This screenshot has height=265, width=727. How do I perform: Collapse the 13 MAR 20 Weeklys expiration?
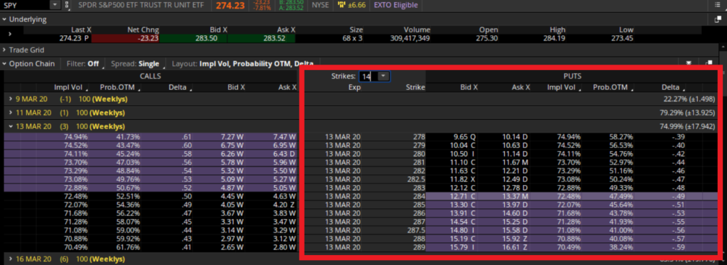click(11, 126)
